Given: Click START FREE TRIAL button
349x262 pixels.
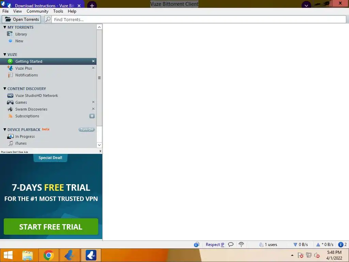Looking at the screenshot, I should tap(51, 227).
